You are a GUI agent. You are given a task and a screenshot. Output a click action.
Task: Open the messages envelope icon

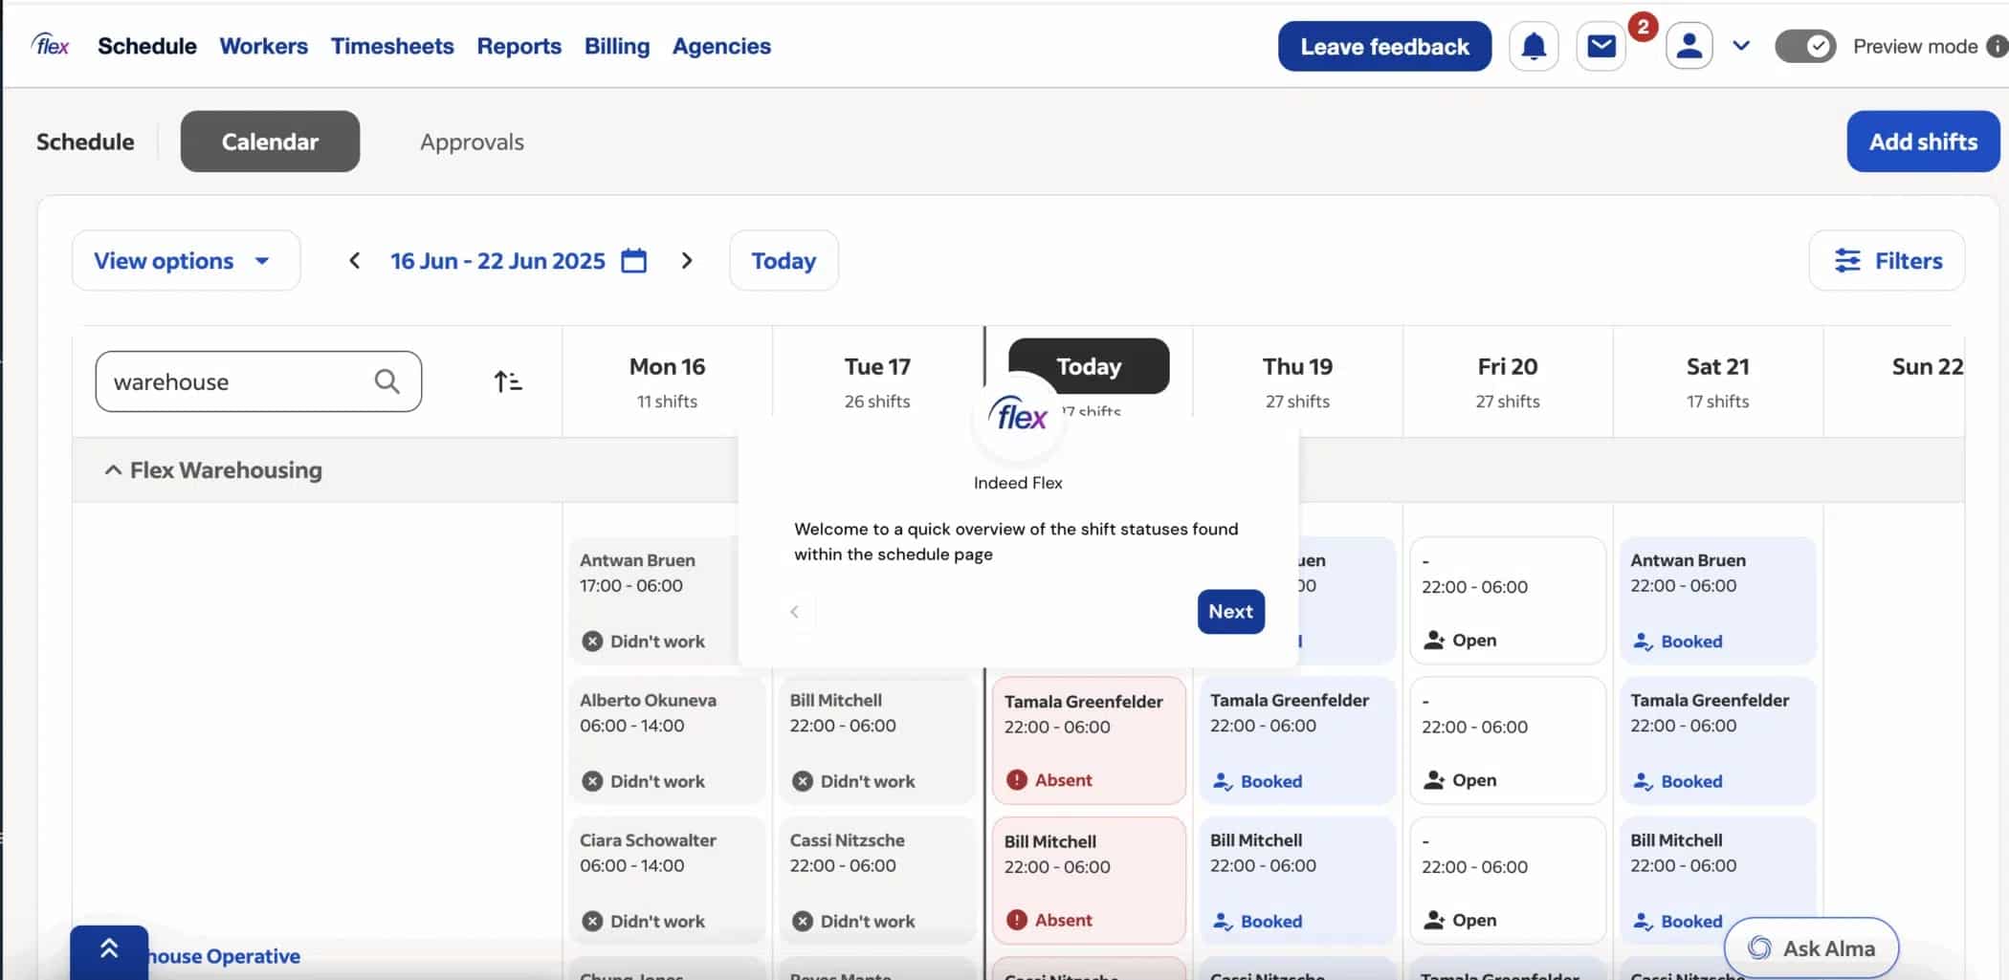[x=1601, y=46]
